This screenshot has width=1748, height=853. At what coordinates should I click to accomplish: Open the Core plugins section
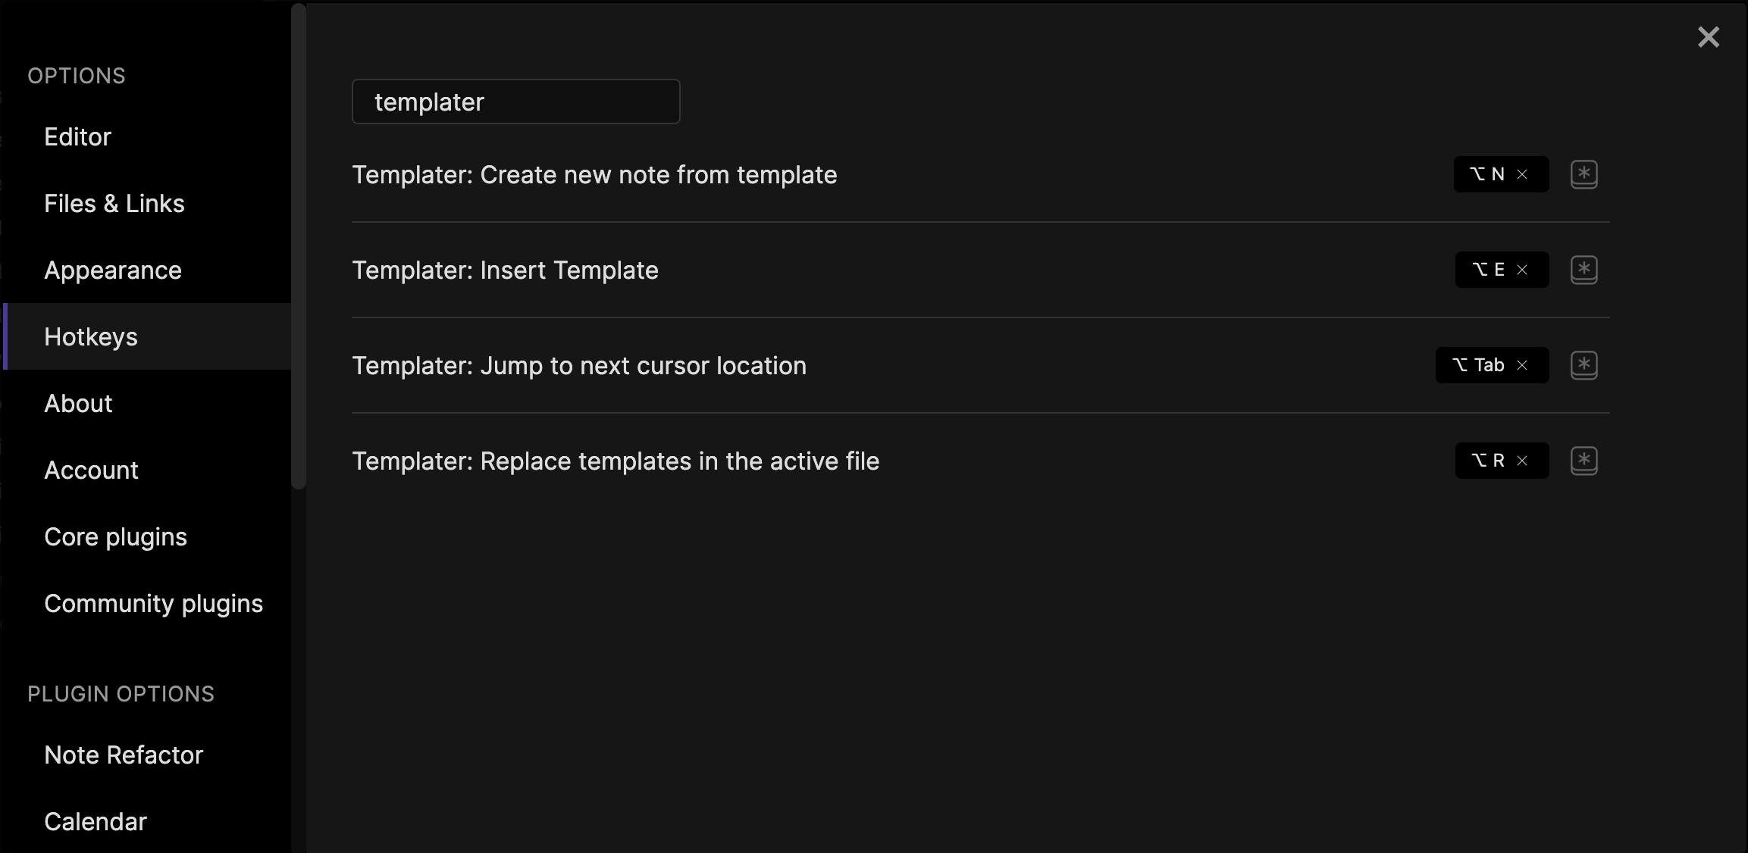tap(115, 536)
